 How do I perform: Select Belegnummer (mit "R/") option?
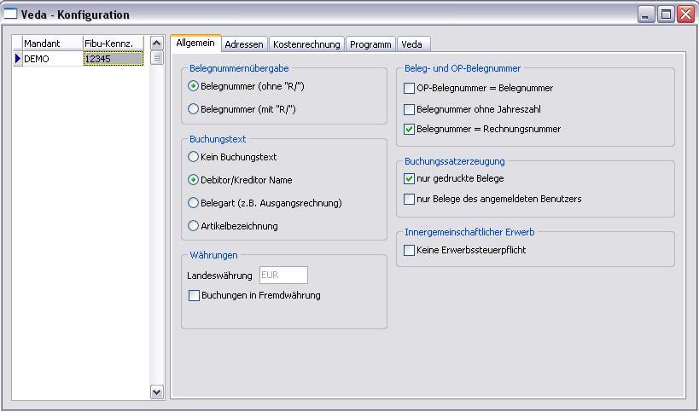pyautogui.click(x=194, y=109)
